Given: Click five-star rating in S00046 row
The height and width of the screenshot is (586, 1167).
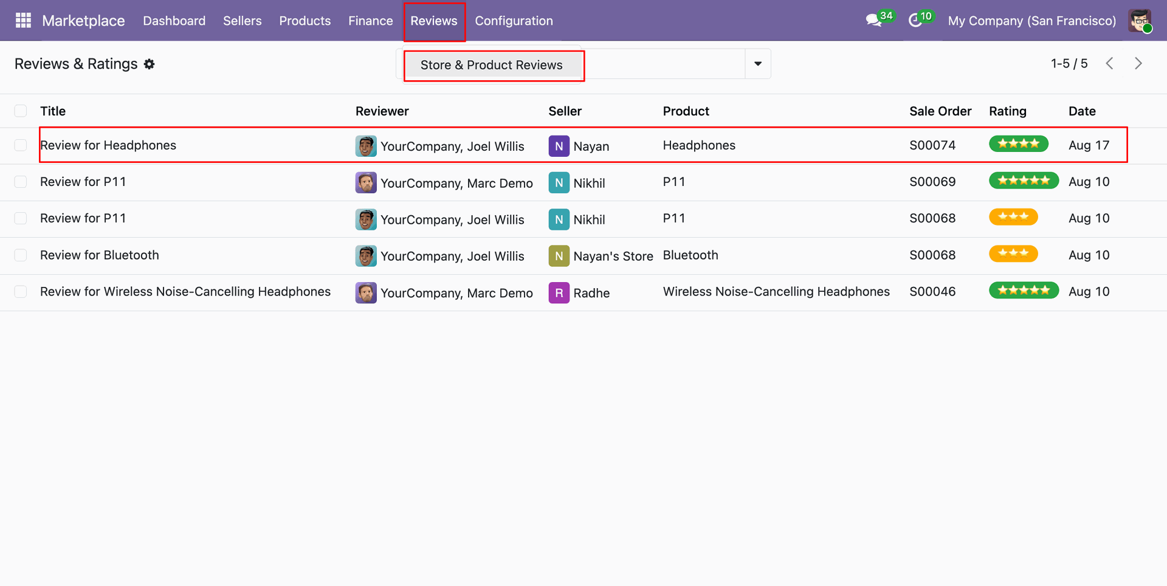Looking at the screenshot, I should pyautogui.click(x=1024, y=290).
